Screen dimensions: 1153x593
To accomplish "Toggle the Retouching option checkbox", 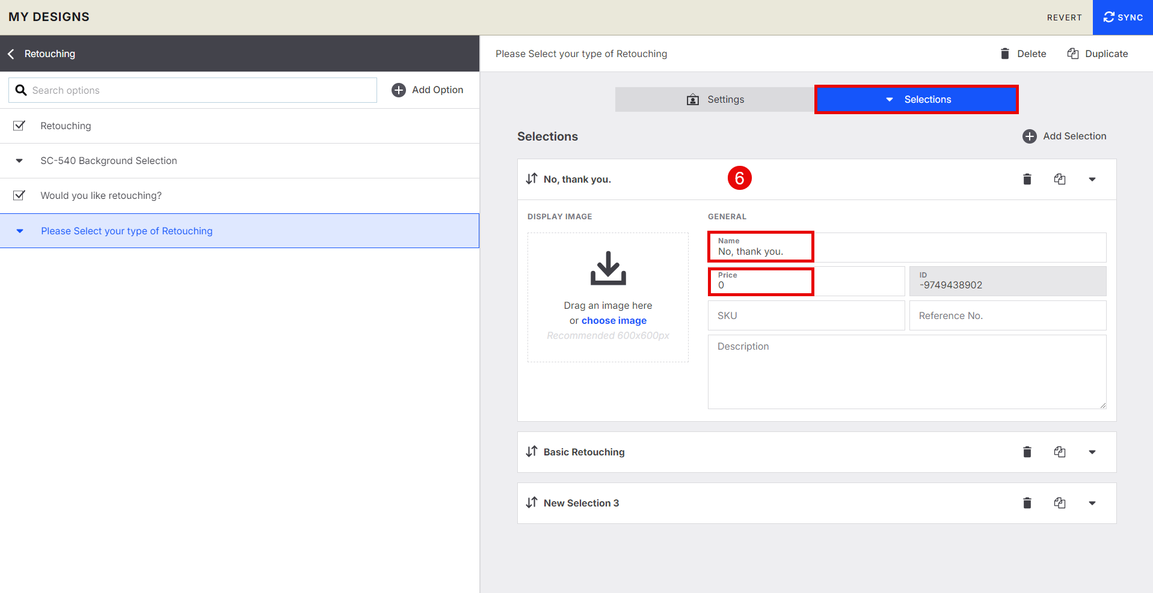I will (x=19, y=126).
